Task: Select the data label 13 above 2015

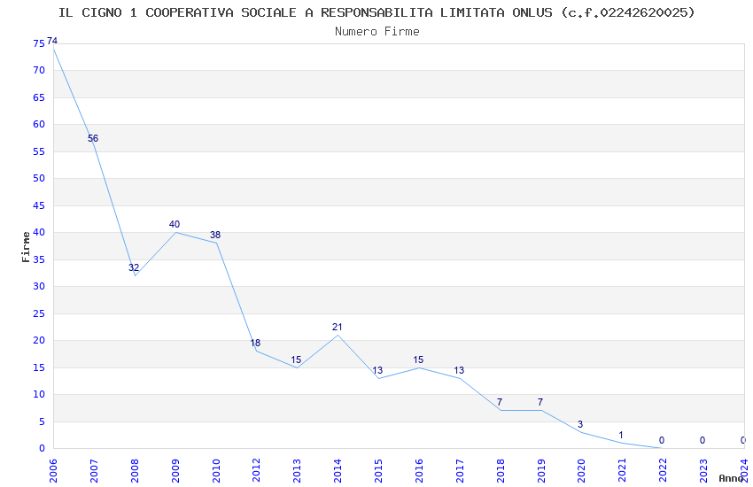Action: coord(377,370)
